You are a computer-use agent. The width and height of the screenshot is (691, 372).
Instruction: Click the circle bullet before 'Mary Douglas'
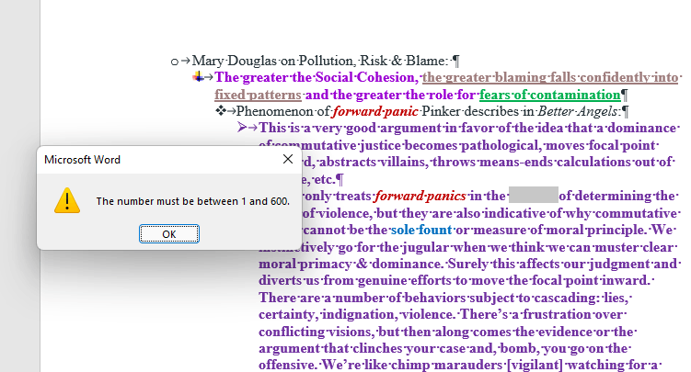click(x=175, y=62)
